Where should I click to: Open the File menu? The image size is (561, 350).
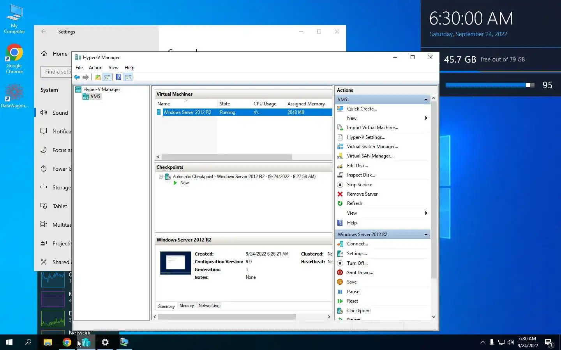coord(79,68)
